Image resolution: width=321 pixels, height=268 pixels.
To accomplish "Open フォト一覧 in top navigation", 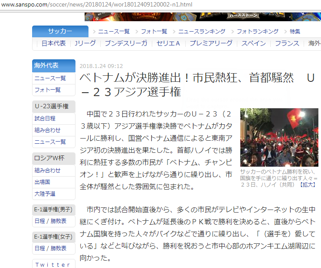I will (154, 32).
